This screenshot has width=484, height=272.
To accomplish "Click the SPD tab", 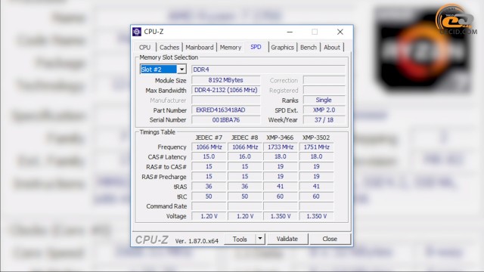I will pyautogui.click(x=256, y=47).
